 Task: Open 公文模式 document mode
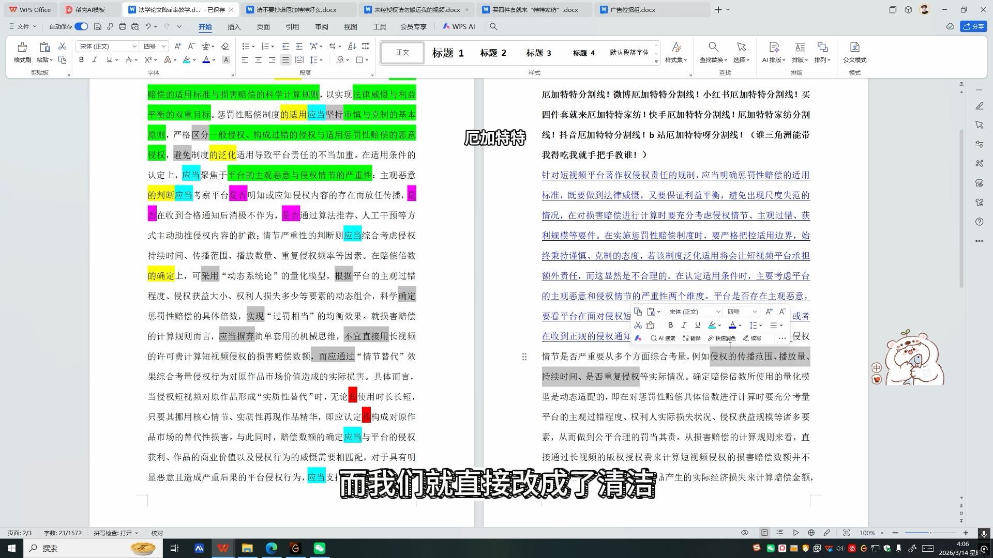(x=854, y=48)
